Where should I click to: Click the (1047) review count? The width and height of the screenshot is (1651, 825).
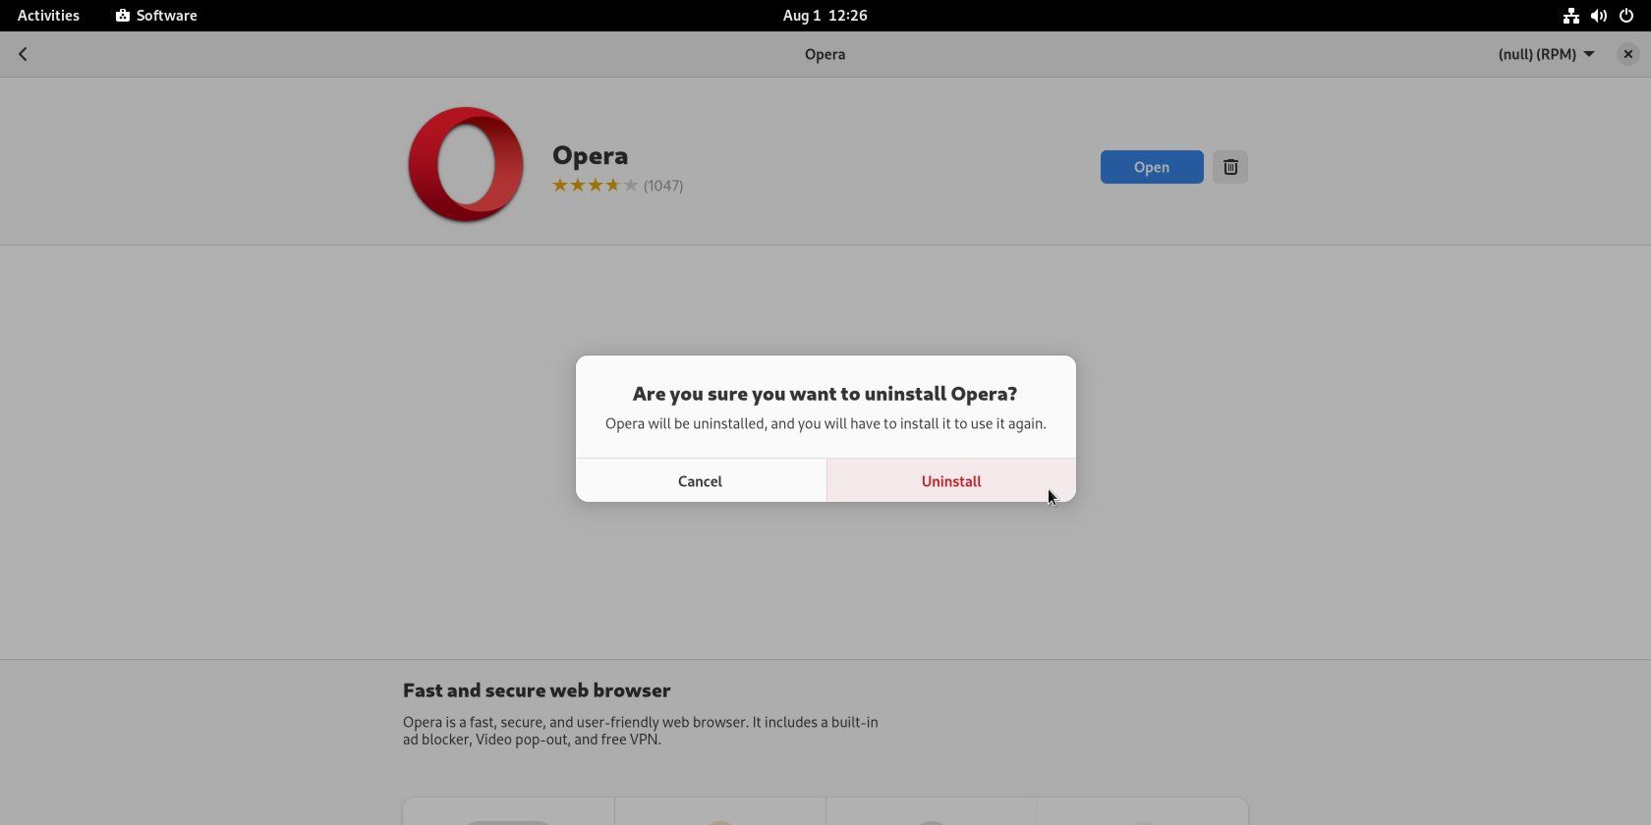point(663,186)
